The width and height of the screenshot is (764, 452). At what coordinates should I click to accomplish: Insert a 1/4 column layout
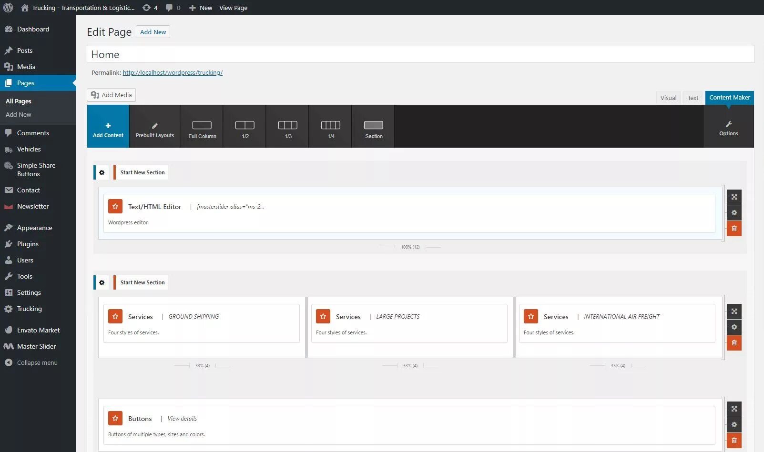click(331, 126)
